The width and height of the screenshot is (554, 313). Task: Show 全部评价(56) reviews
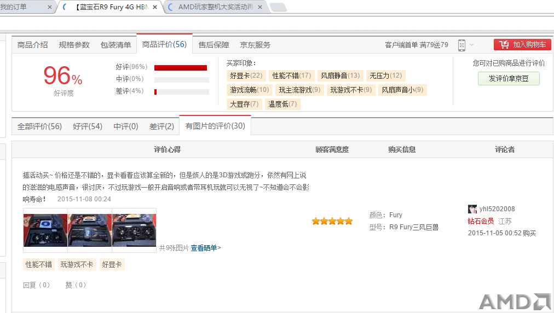click(x=39, y=126)
